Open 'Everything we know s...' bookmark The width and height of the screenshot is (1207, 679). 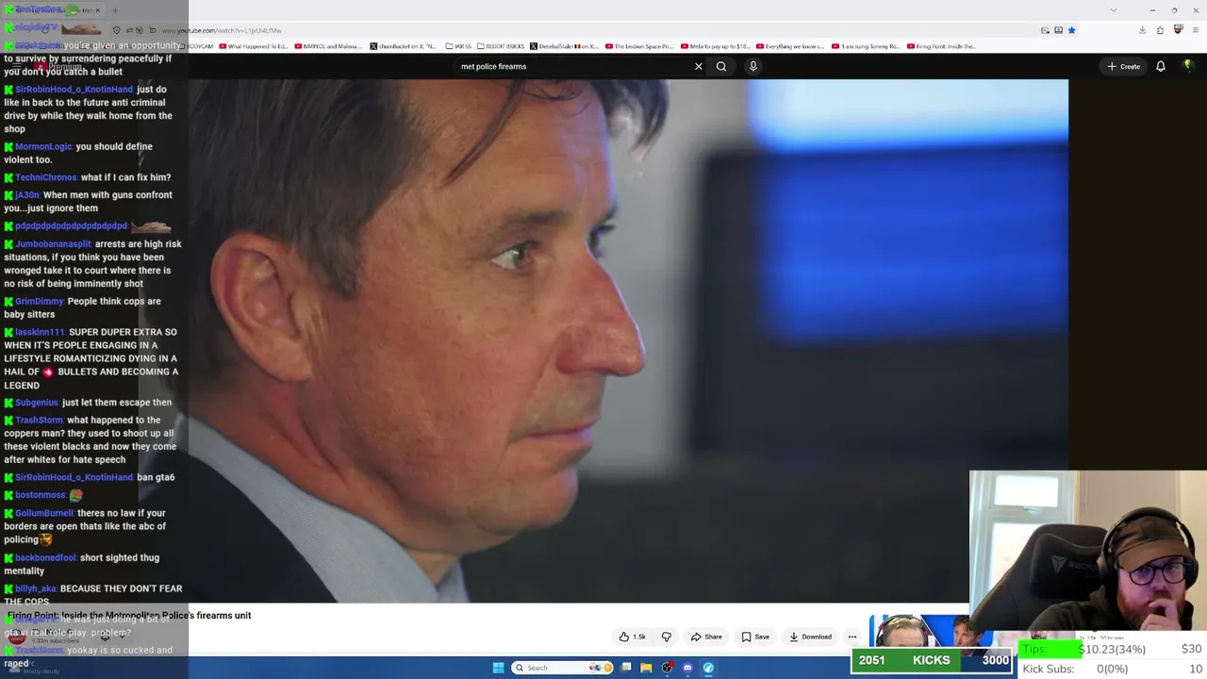coord(790,46)
